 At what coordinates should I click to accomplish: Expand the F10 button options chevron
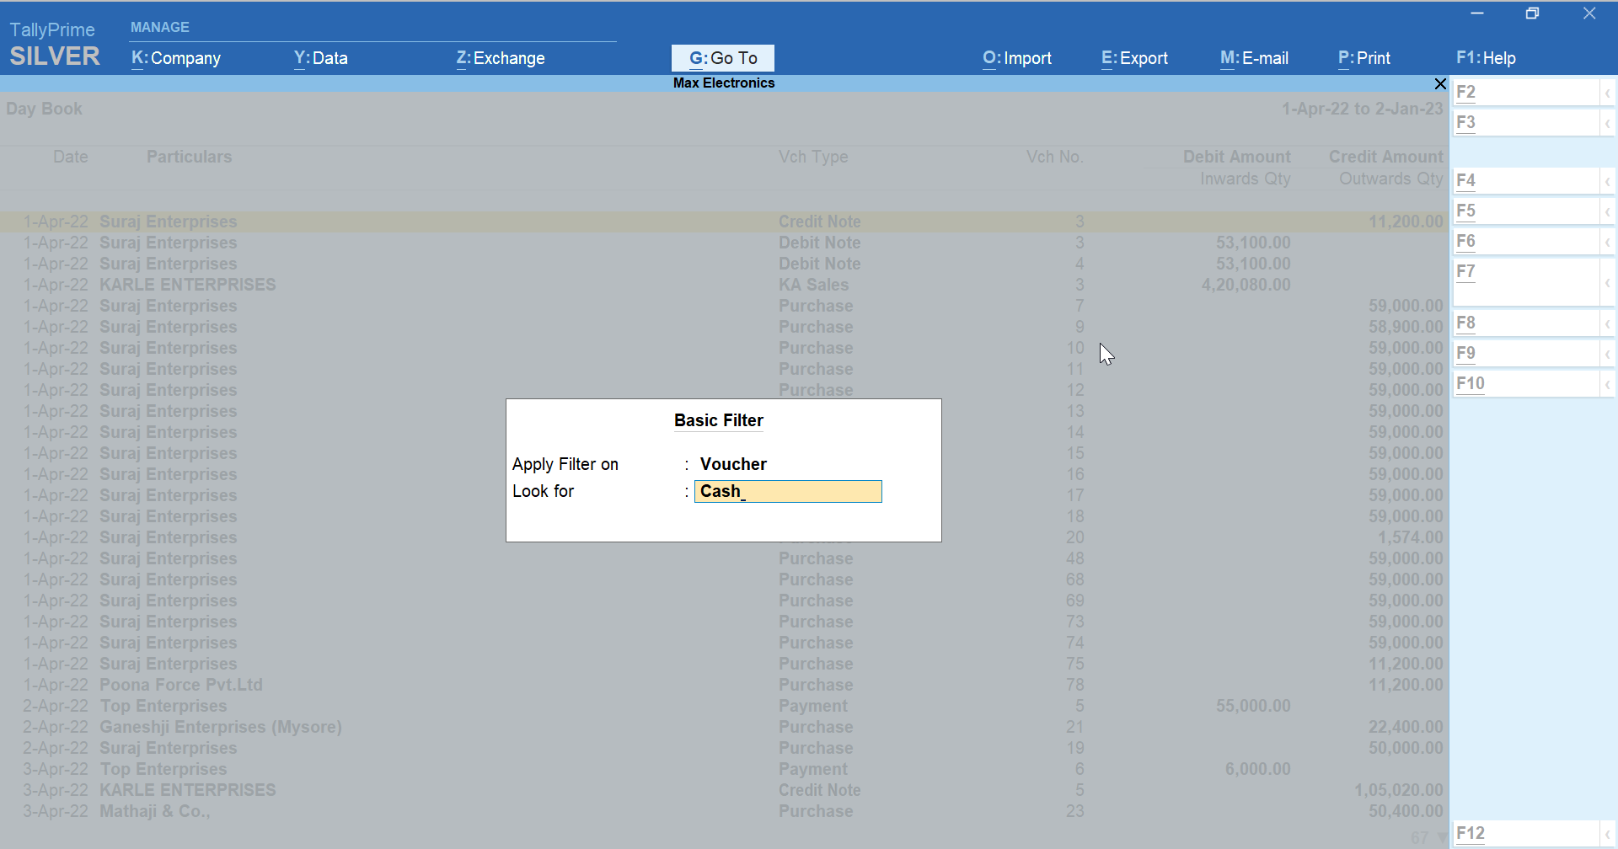coord(1608,383)
